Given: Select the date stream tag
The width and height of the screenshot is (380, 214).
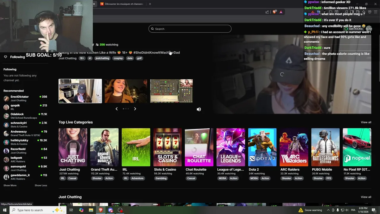Looking at the screenshot, I should [130, 58].
